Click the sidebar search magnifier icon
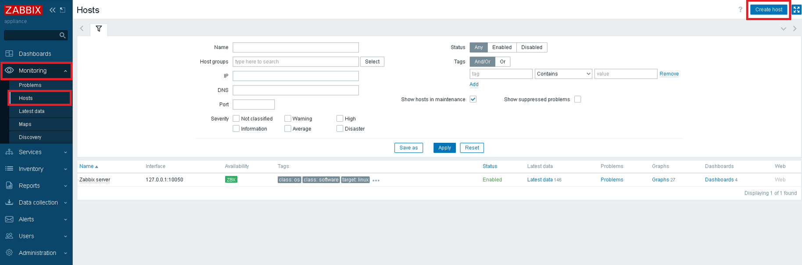802x265 pixels. click(x=62, y=35)
